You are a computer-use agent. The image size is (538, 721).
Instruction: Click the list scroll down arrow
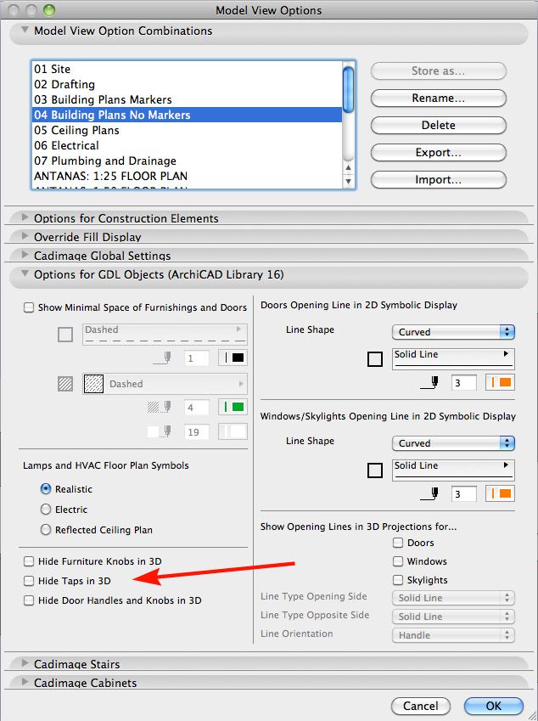348,181
